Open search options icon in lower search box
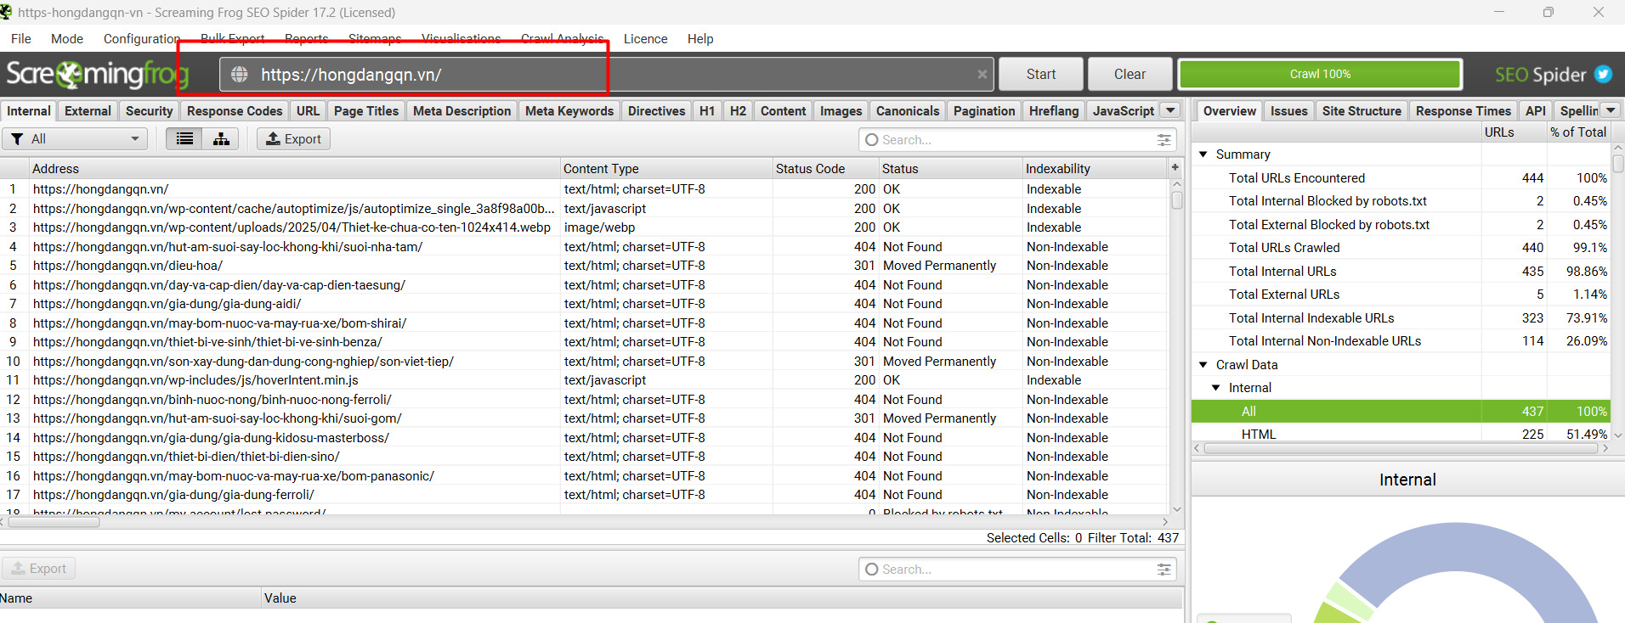This screenshot has height=623, width=1625. pyautogui.click(x=1164, y=570)
